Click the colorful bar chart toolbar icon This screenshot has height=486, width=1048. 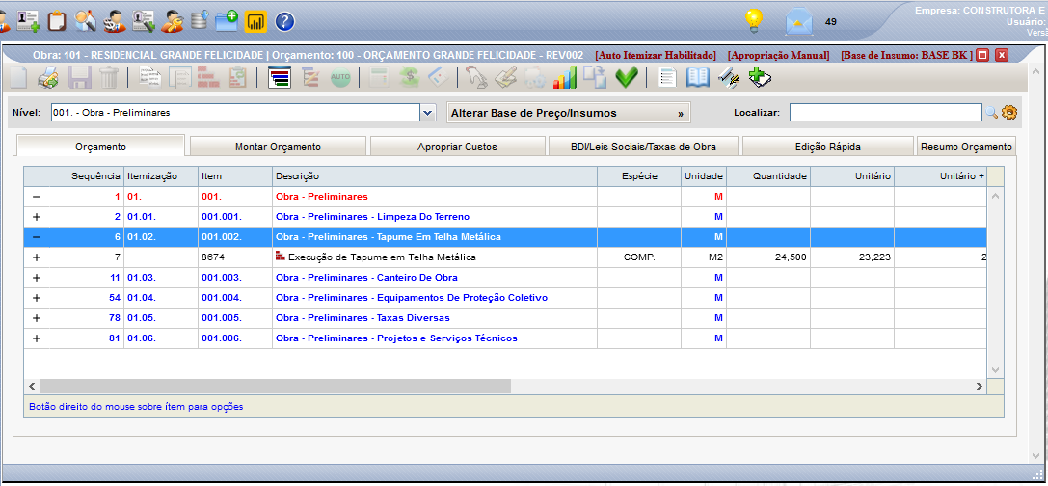tap(565, 77)
